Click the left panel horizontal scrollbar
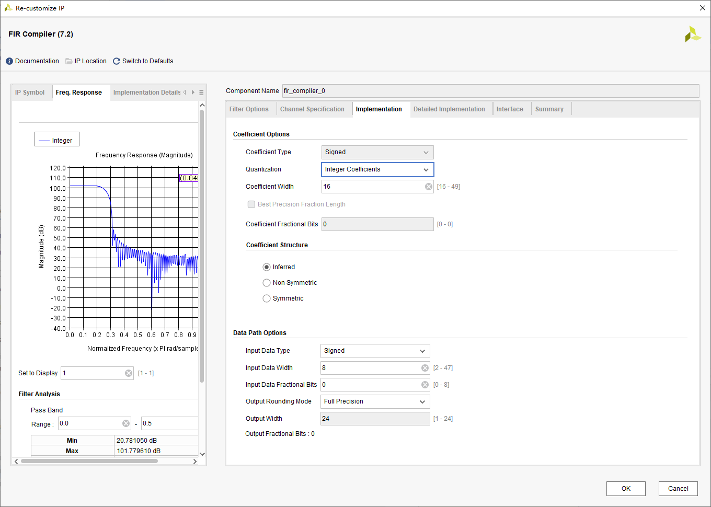This screenshot has width=711, height=507. click(x=89, y=461)
